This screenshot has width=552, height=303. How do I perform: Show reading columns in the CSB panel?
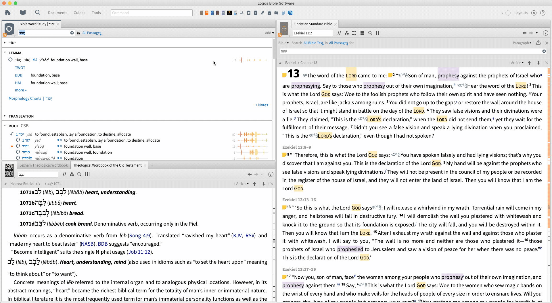pos(378,33)
